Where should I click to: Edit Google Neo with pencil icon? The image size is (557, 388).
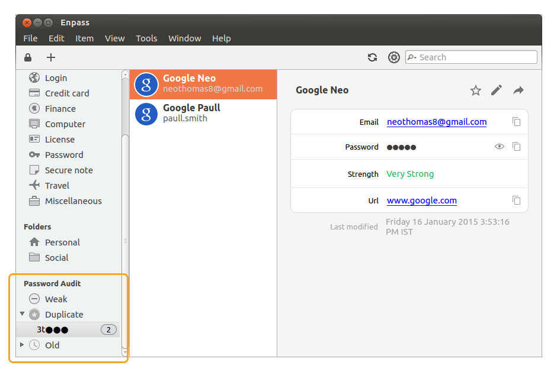(497, 90)
